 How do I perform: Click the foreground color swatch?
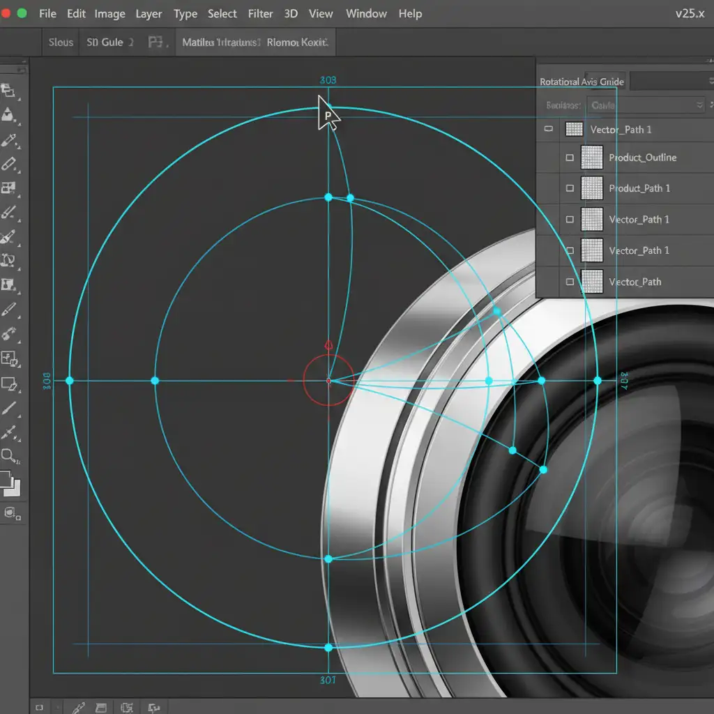pos(6,479)
